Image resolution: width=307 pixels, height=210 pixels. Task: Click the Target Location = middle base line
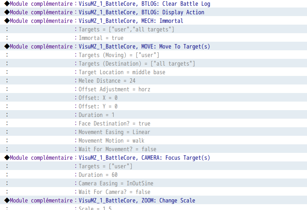point(122,72)
